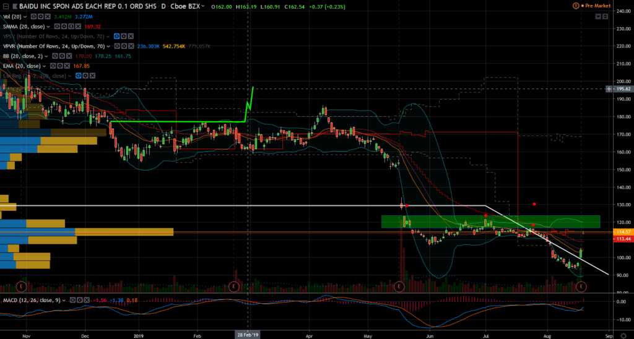Click the earnings marker near August
Viewport: 634px width, 339px height.
pyautogui.click(x=581, y=286)
